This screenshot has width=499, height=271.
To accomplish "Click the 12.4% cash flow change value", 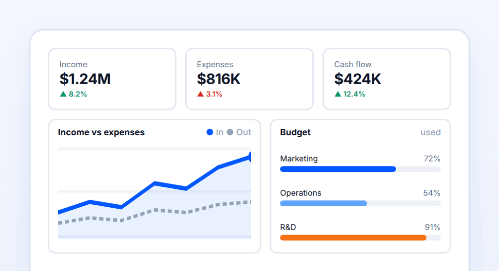I will [354, 94].
